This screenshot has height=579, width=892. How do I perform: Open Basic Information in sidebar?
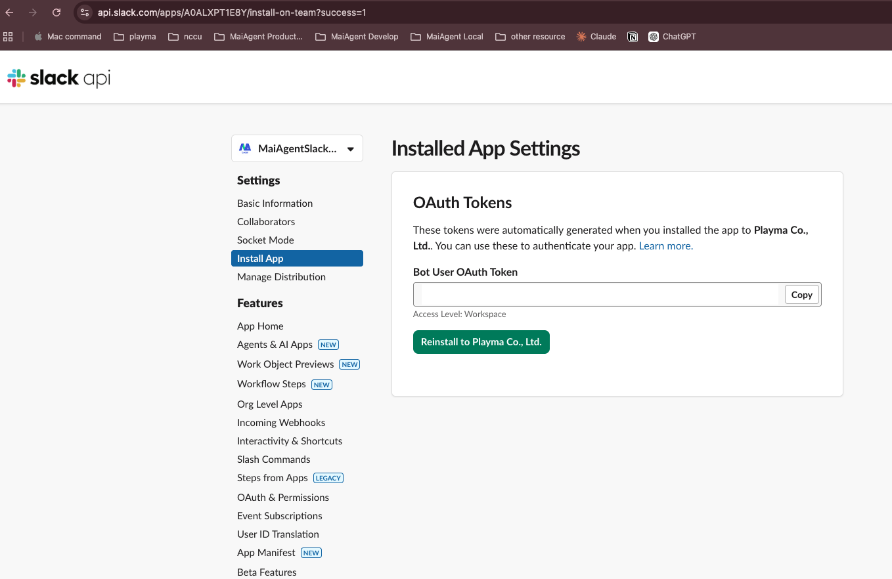(275, 204)
